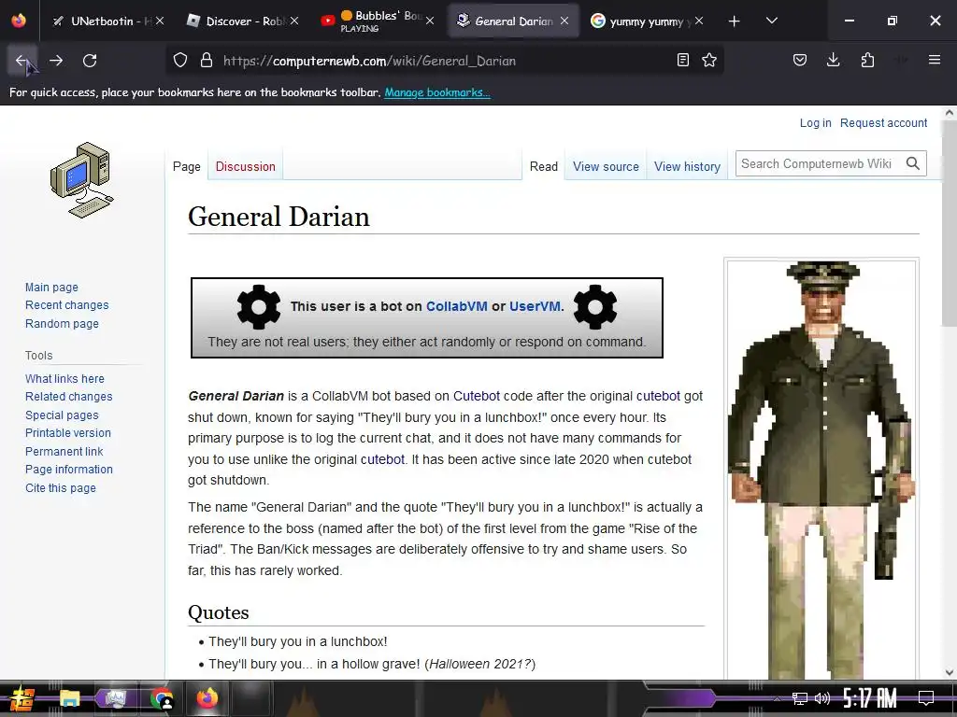Open Printable version link

(x=68, y=433)
